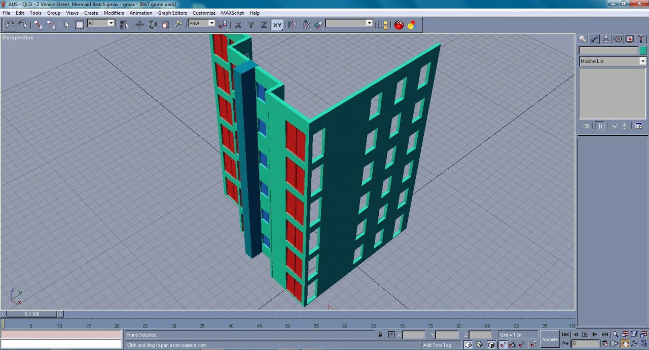Toggle the 3D Snap button

tap(502, 344)
